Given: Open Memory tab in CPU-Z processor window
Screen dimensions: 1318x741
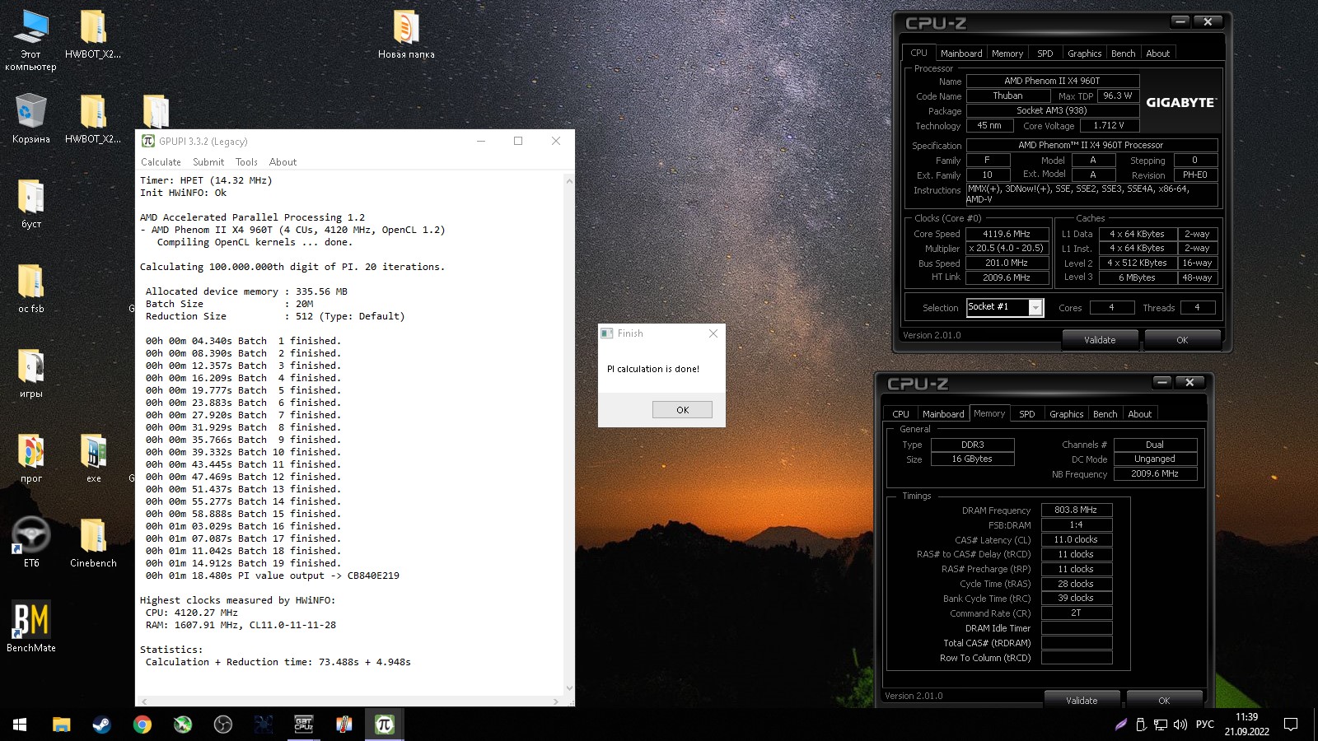Looking at the screenshot, I should coord(1007,54).
